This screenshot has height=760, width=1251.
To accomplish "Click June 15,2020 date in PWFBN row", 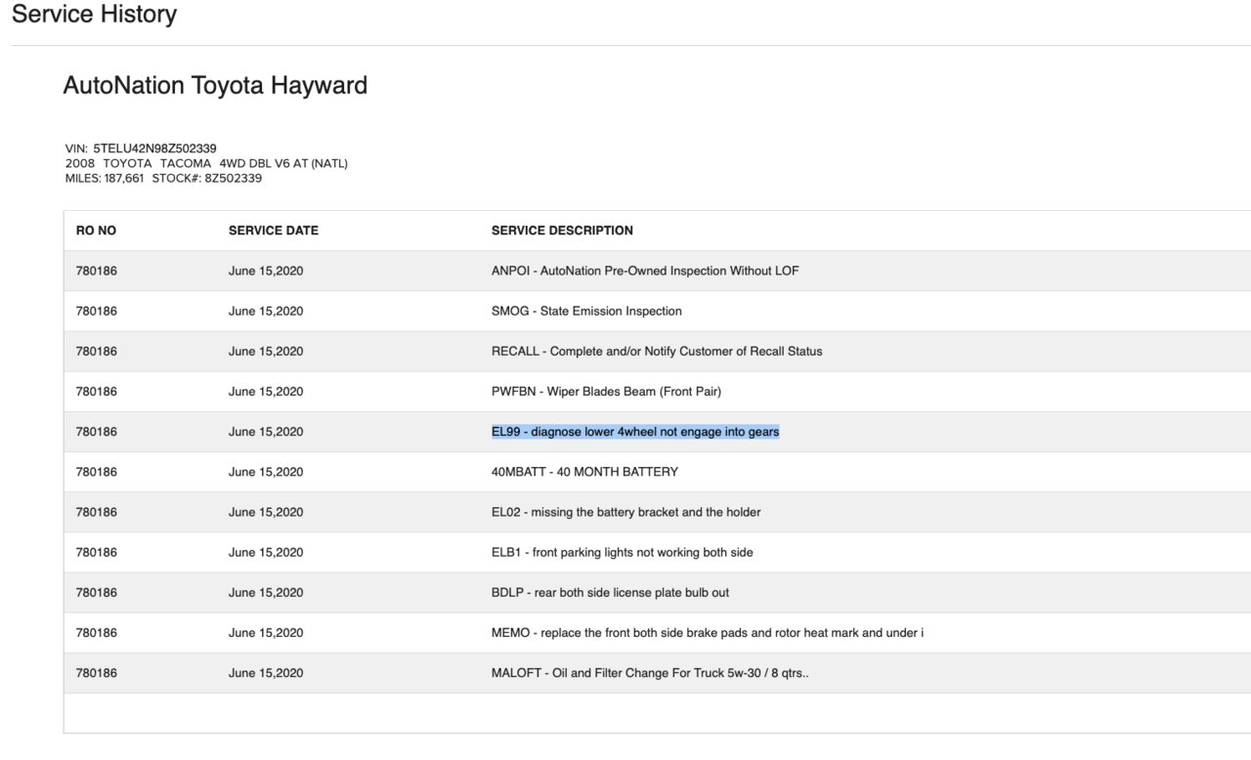I will coord(266,391).
